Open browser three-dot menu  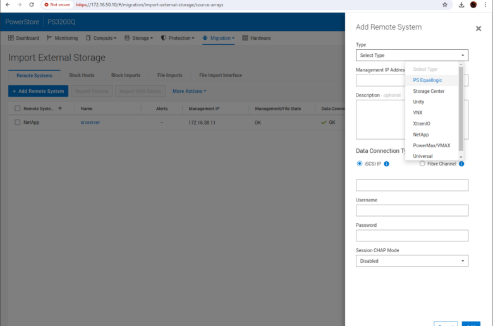point(485,4)
